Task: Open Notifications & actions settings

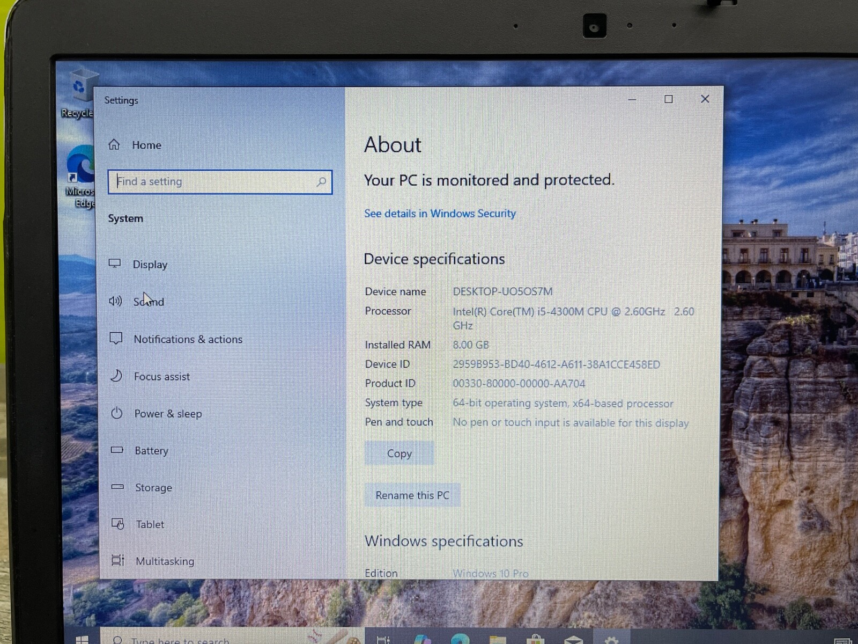Action: [175, 339]
